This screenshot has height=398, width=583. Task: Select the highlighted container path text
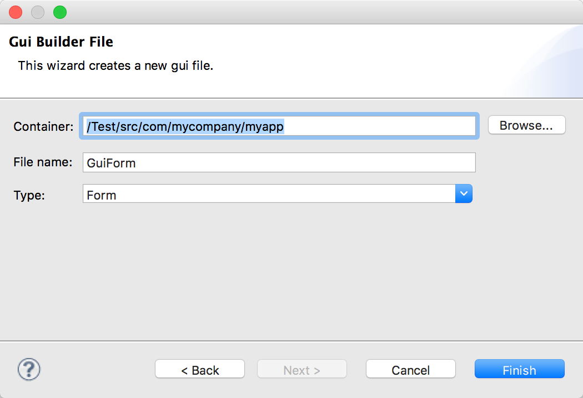(x=185, y=126)
